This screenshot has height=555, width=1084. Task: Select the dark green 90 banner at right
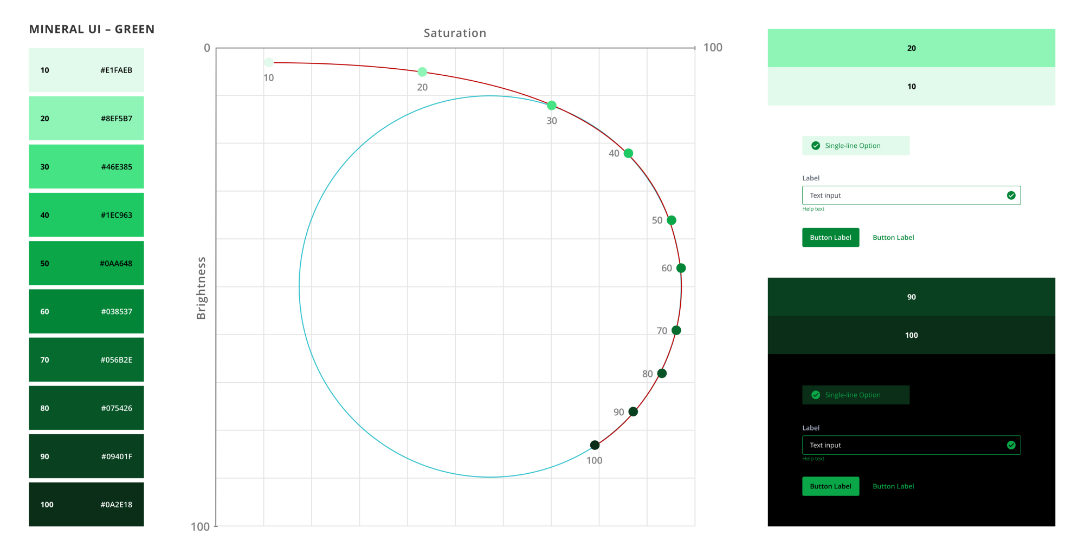911,297
